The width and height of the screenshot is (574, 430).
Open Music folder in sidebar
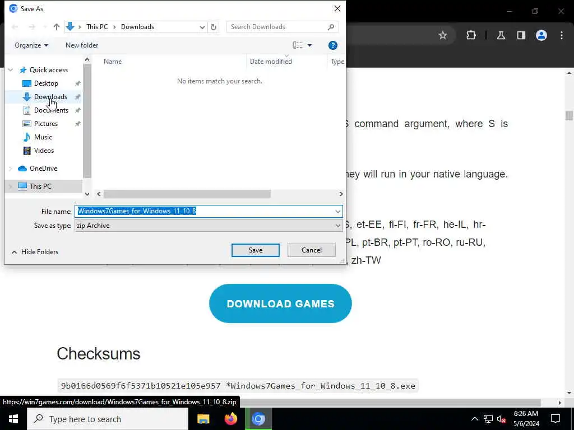coord(43,137)
